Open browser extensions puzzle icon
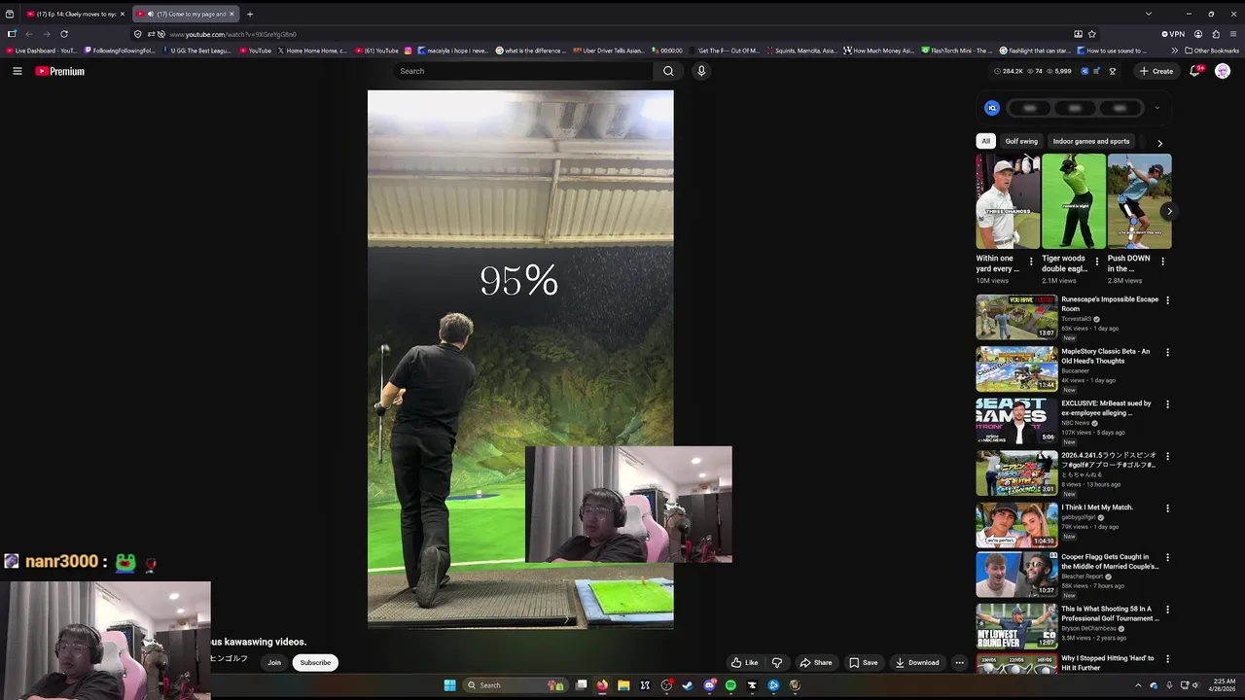 click(1216, 34)
